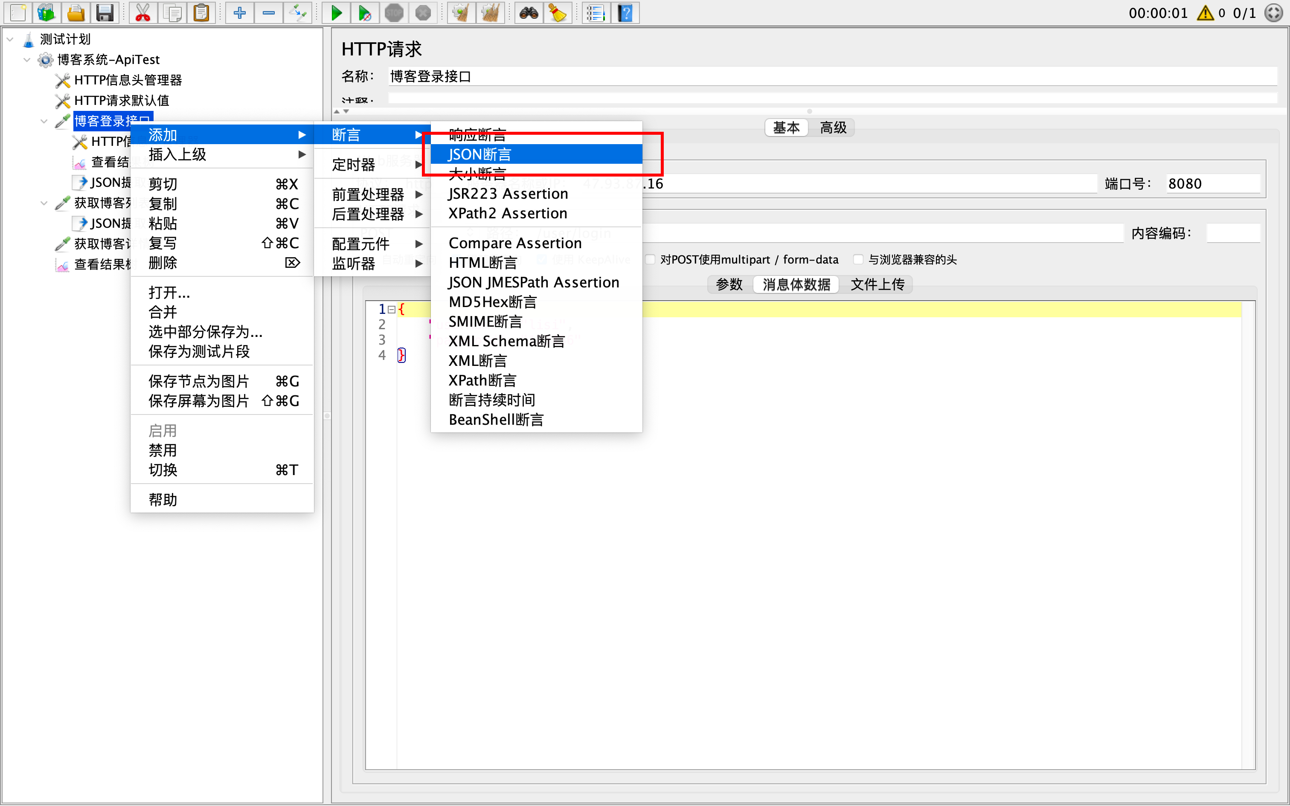
Task: Open the 定时器 submenu
Action: point(372,165)
